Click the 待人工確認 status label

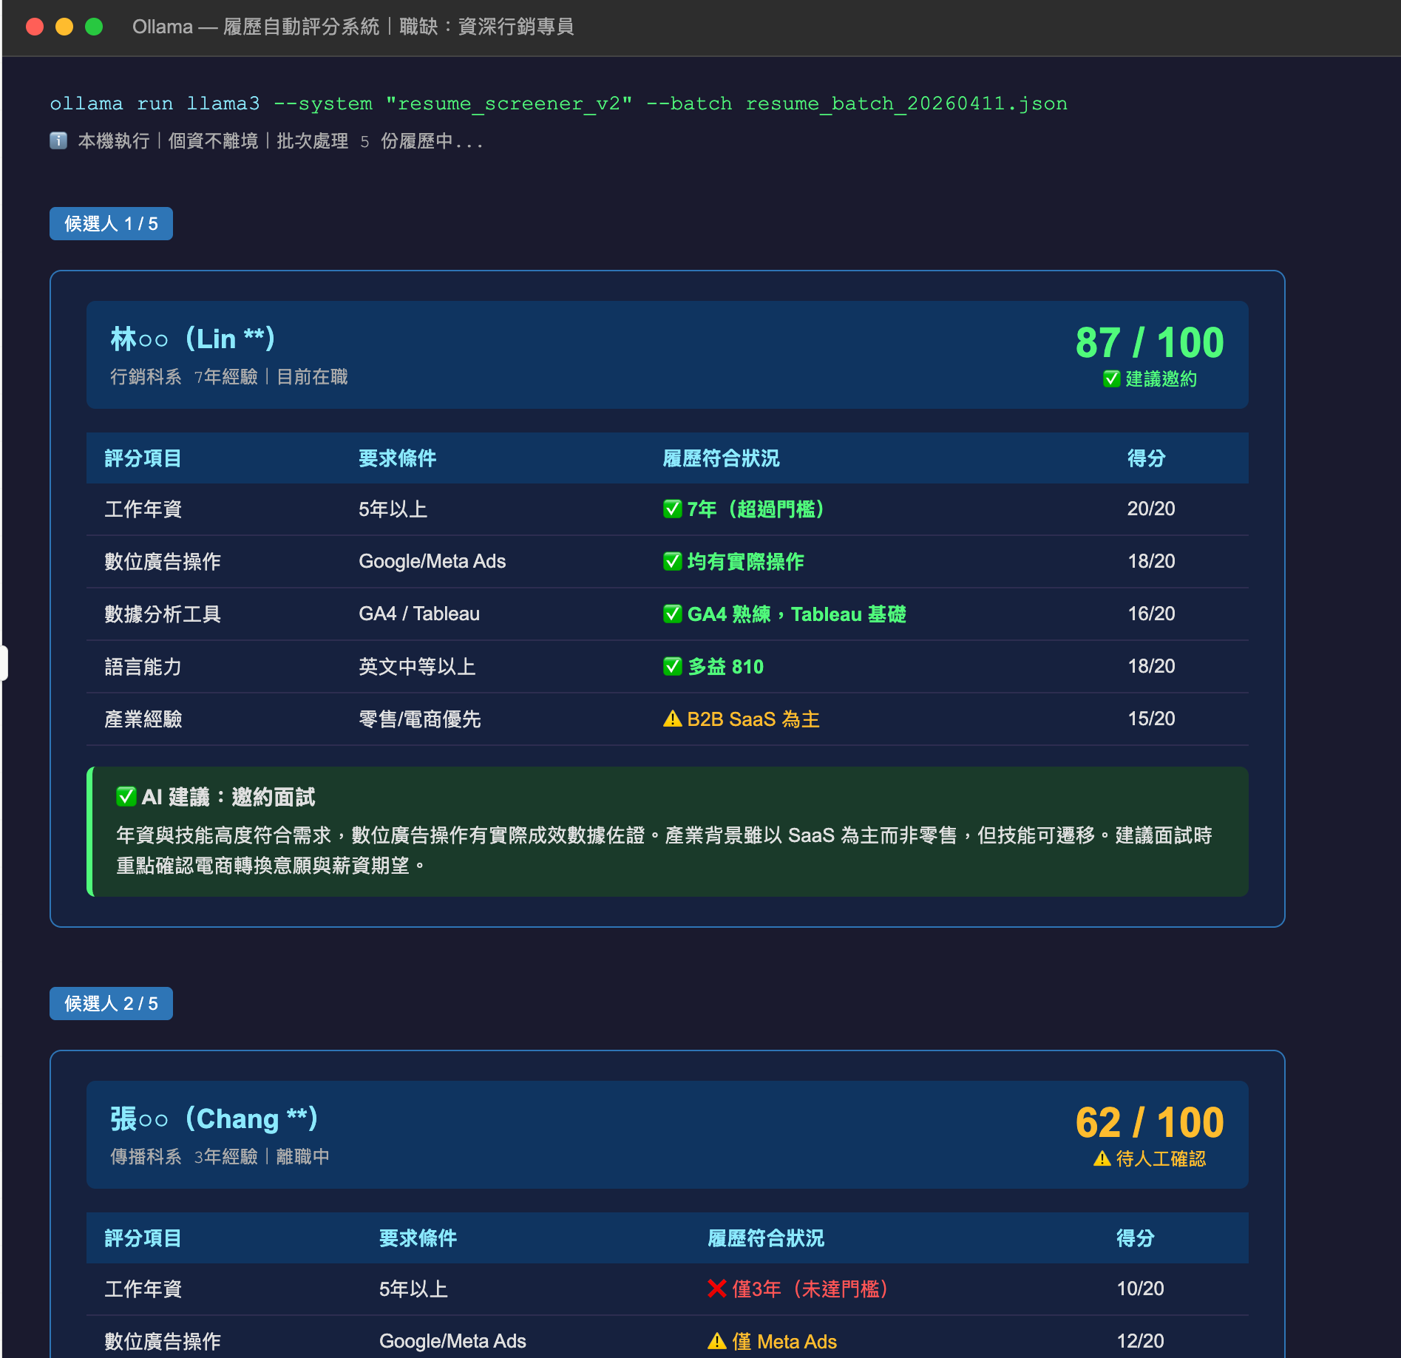coord(1161,1158)
